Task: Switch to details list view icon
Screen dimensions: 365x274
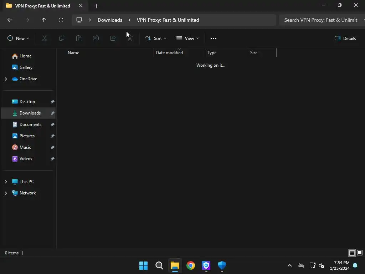Action: pos(352,253)
